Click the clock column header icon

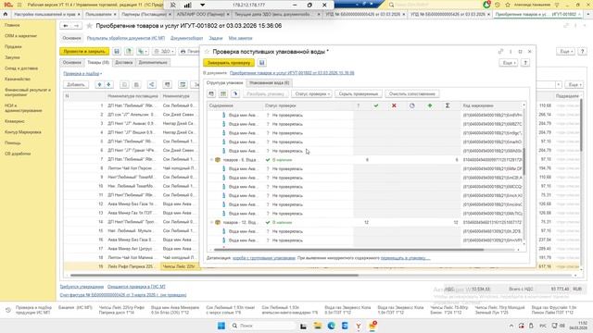(411, 105)
